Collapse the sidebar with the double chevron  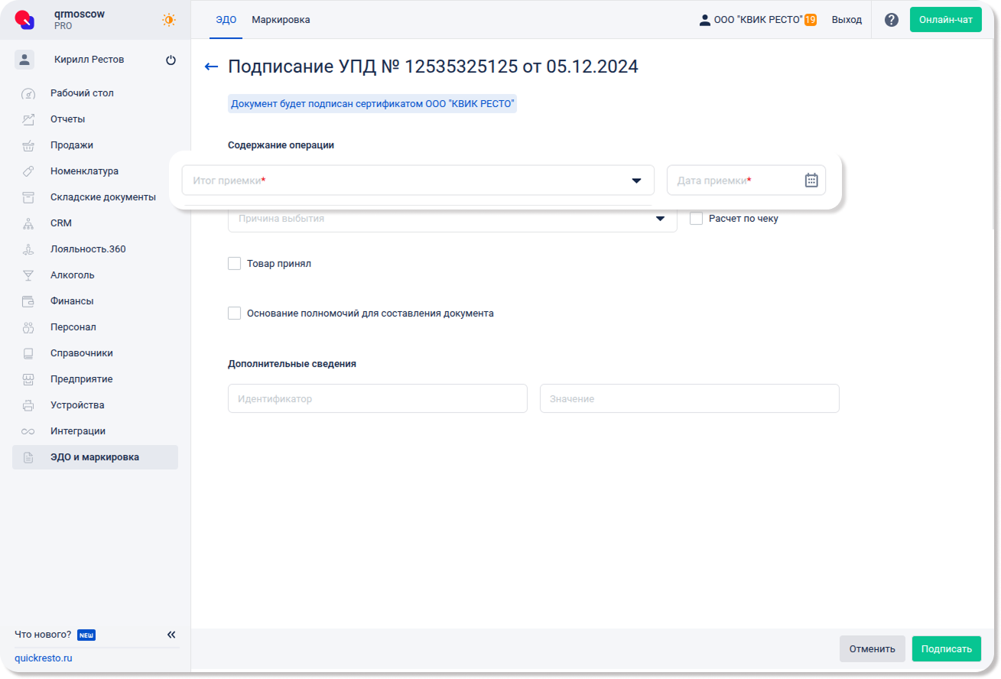pos(171,635)
